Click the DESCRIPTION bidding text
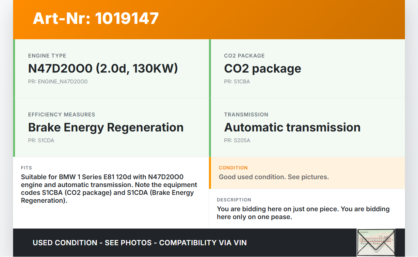This screenshot has width=418, height=257. click(x=303, y=213)
